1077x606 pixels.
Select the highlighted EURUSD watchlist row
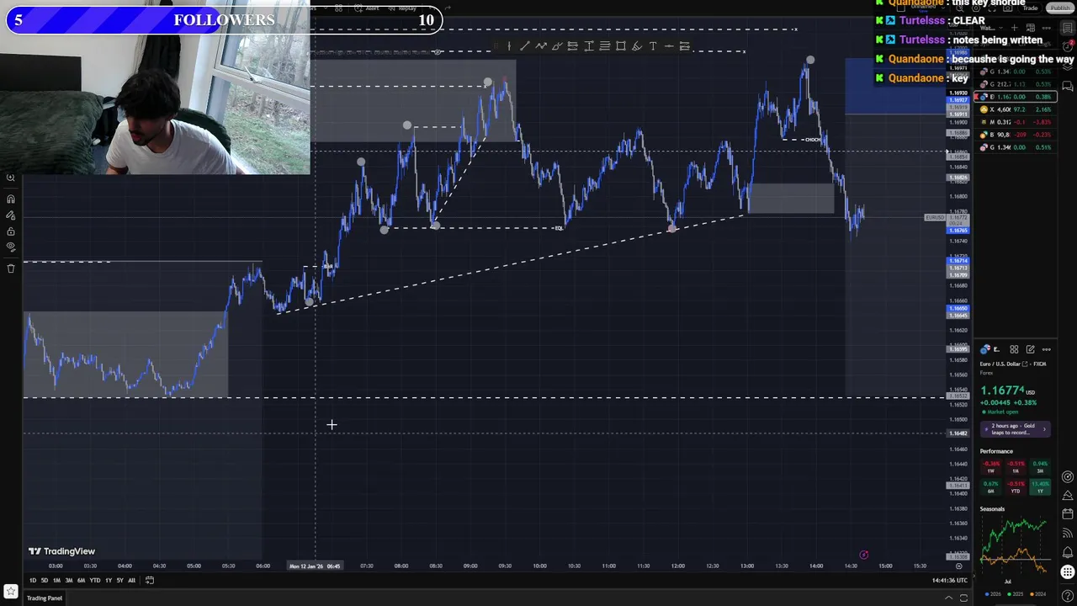point(1016,97)
